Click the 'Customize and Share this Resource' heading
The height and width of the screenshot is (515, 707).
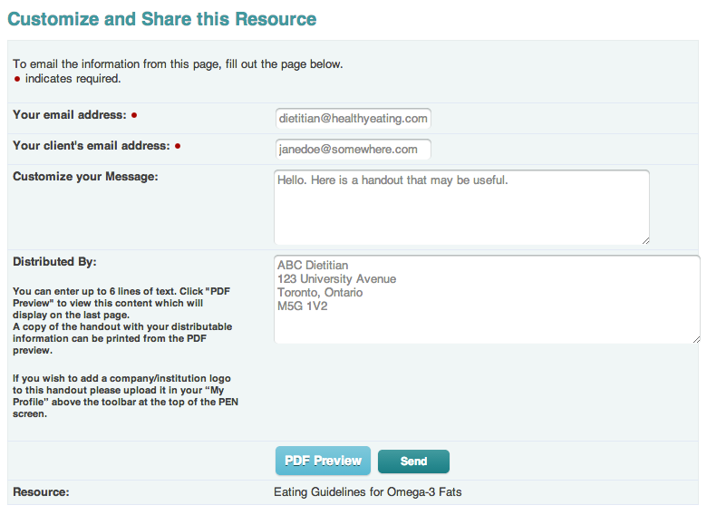[162, 19]
